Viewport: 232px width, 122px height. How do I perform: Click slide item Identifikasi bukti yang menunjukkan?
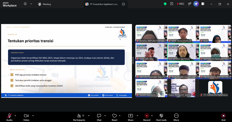[39, 86]
